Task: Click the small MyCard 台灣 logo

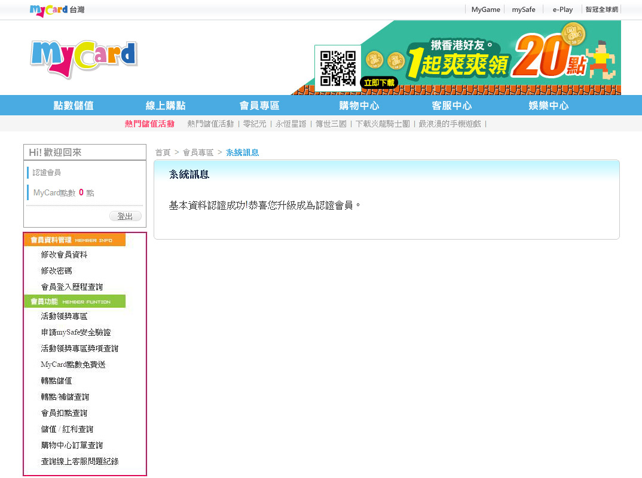Action: point(57,10)
